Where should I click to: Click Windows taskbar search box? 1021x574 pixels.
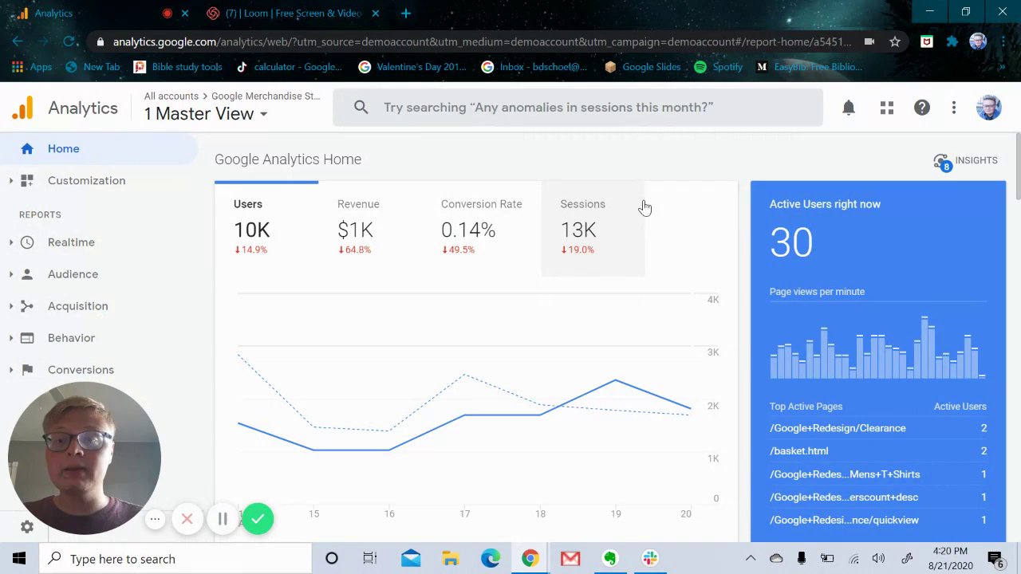(x=175, y=559)
